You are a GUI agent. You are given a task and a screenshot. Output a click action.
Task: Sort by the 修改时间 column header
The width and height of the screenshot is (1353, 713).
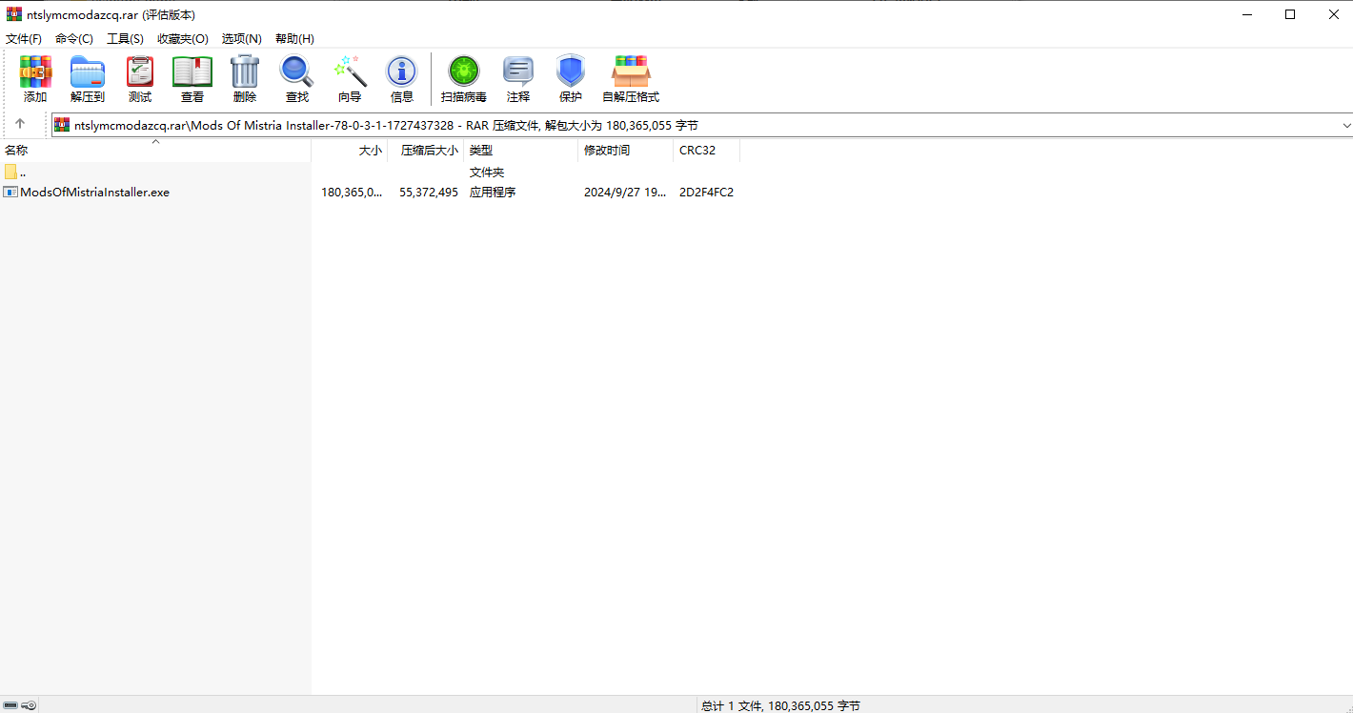pyautogui.click(x=626, y=151)
